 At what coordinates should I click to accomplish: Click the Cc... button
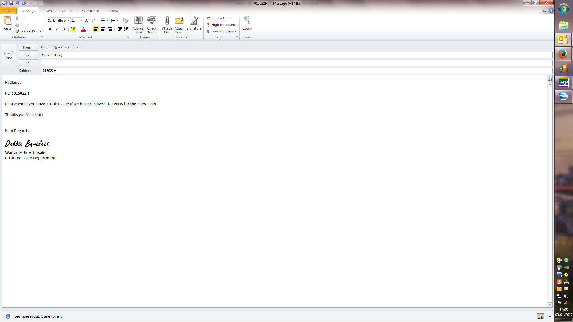(x=28, y=63)
